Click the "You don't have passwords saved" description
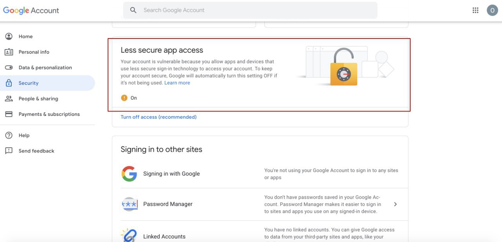 [323, 204]
